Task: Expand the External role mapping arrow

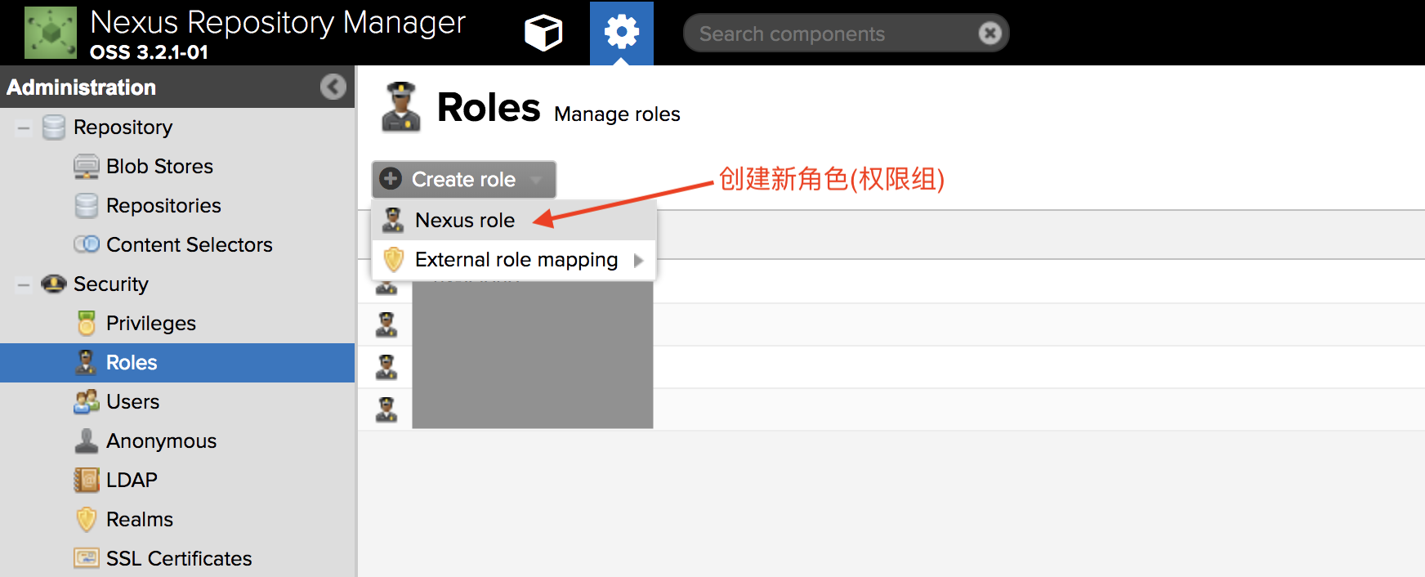Action: pos(639,260)
